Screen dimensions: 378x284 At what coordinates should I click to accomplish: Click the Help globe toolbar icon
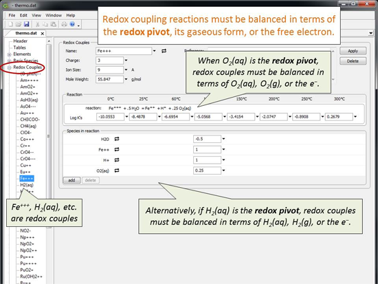point(72,24)
